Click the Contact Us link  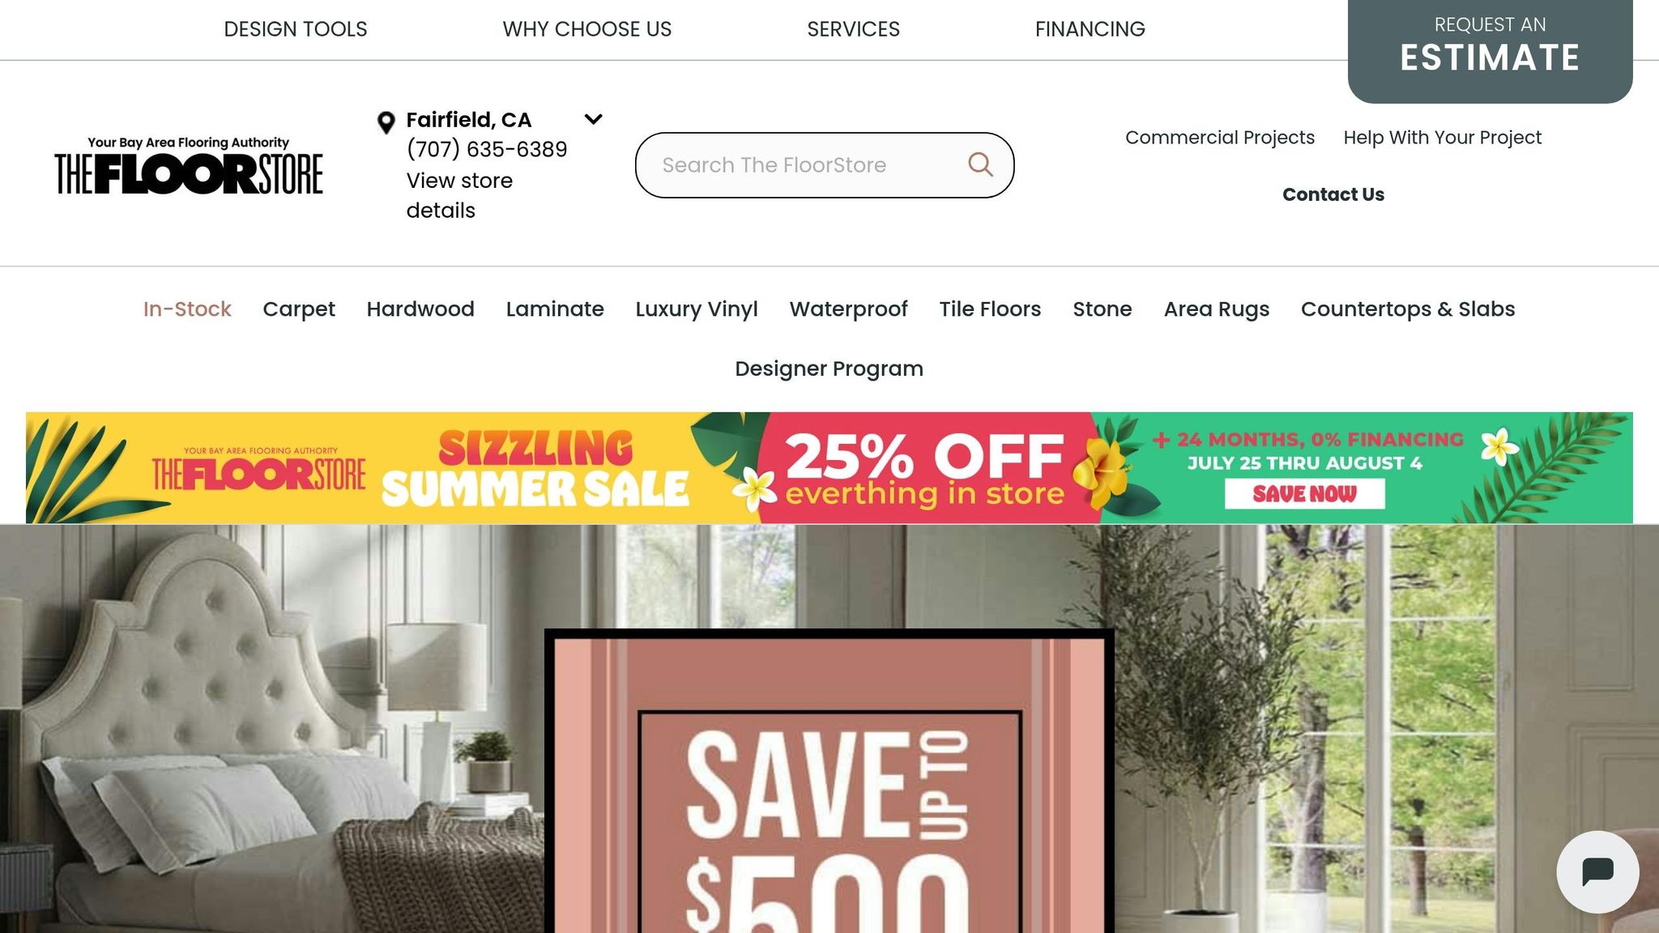(x=1333, y=194)
